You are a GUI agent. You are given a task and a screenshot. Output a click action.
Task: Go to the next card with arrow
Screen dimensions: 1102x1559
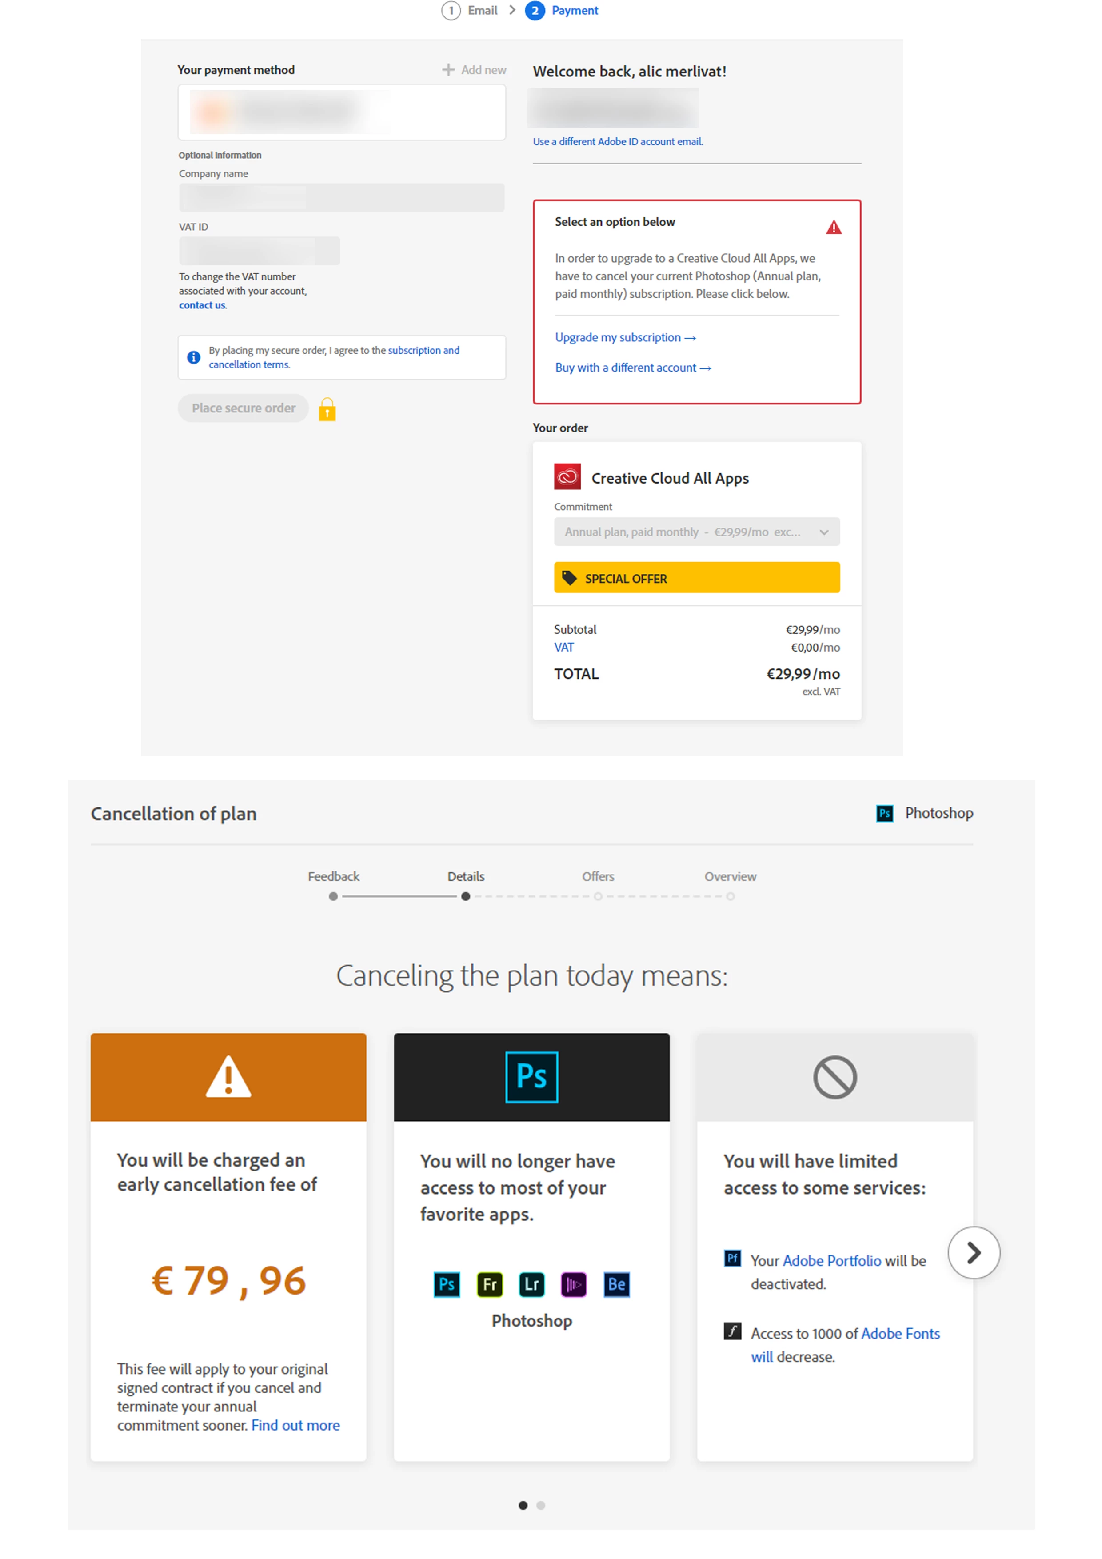pos(974,1253)
